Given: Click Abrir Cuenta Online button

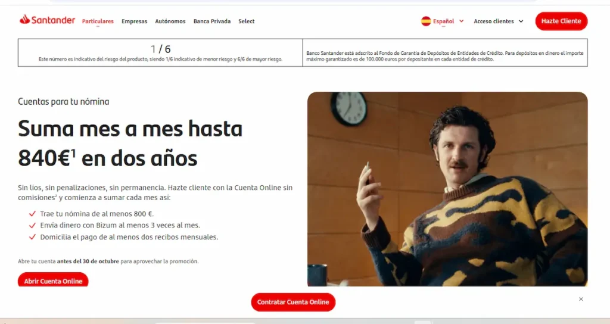Looking at the screenshot, I should click(53, 280).
